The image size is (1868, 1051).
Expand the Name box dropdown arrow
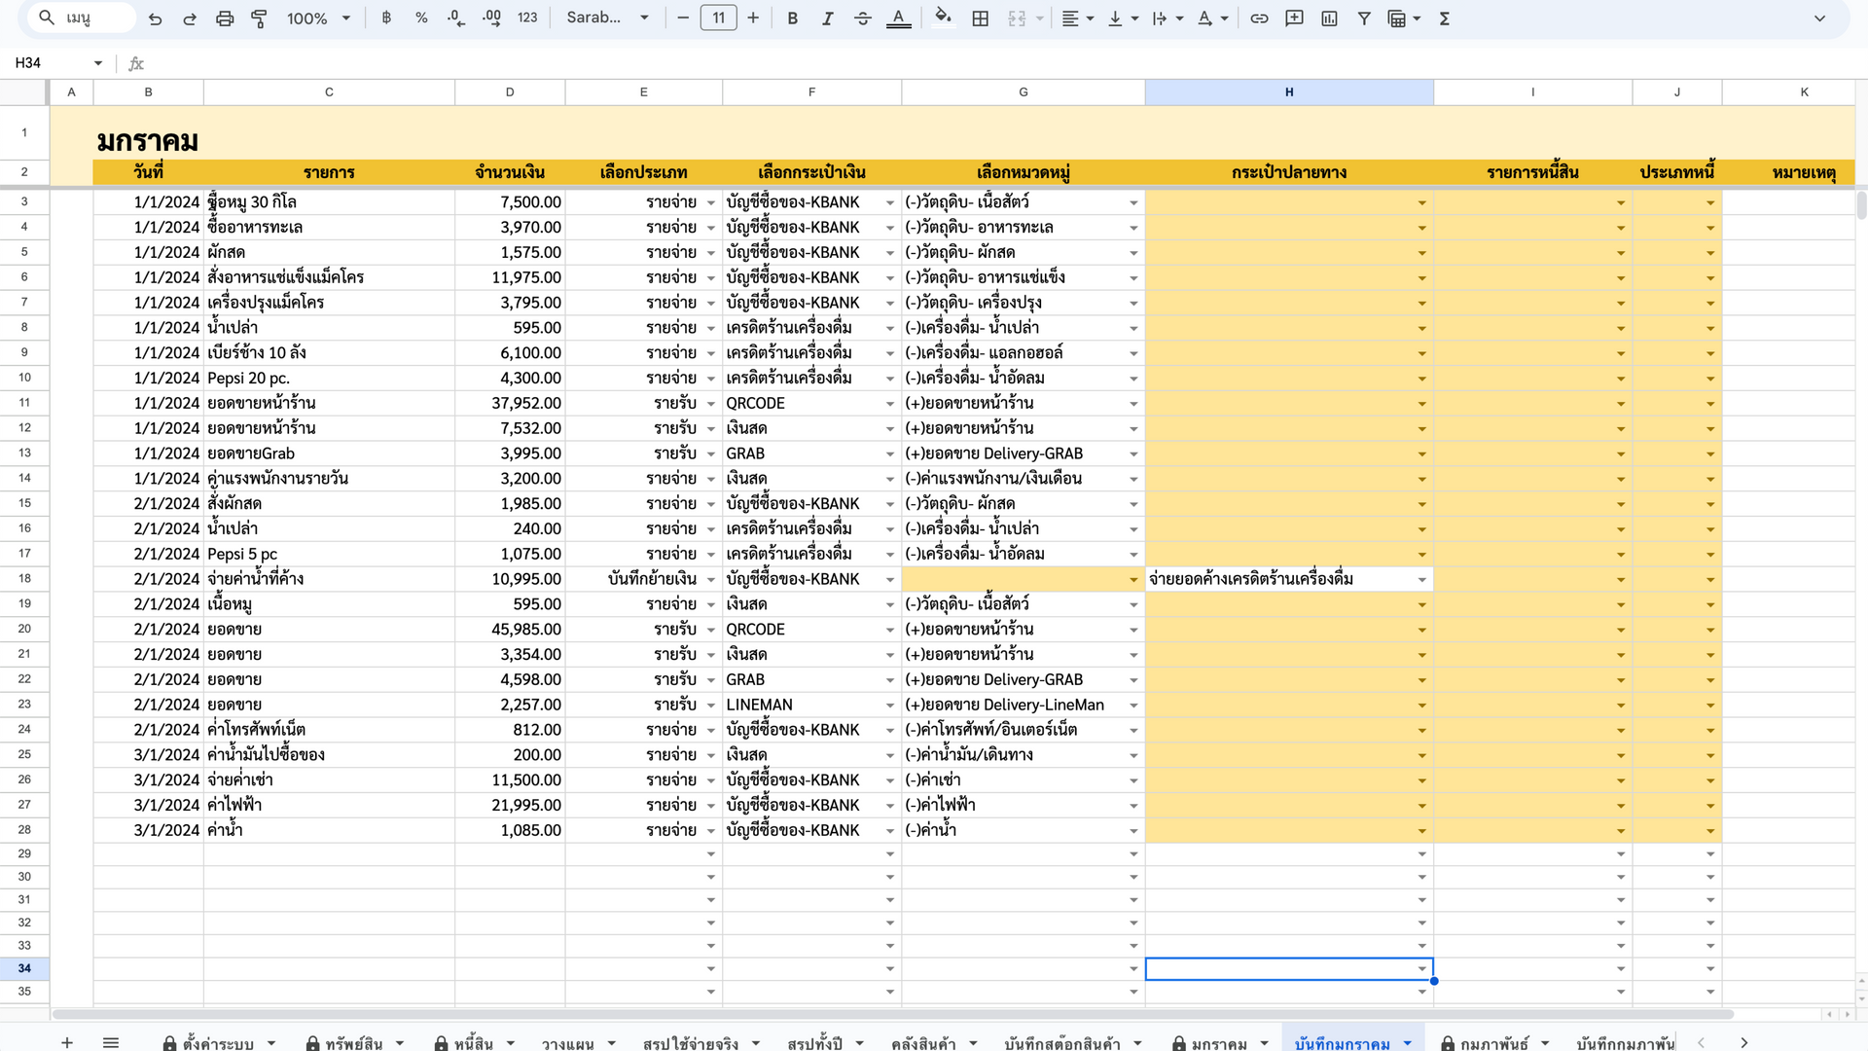[x=98, y=63]
